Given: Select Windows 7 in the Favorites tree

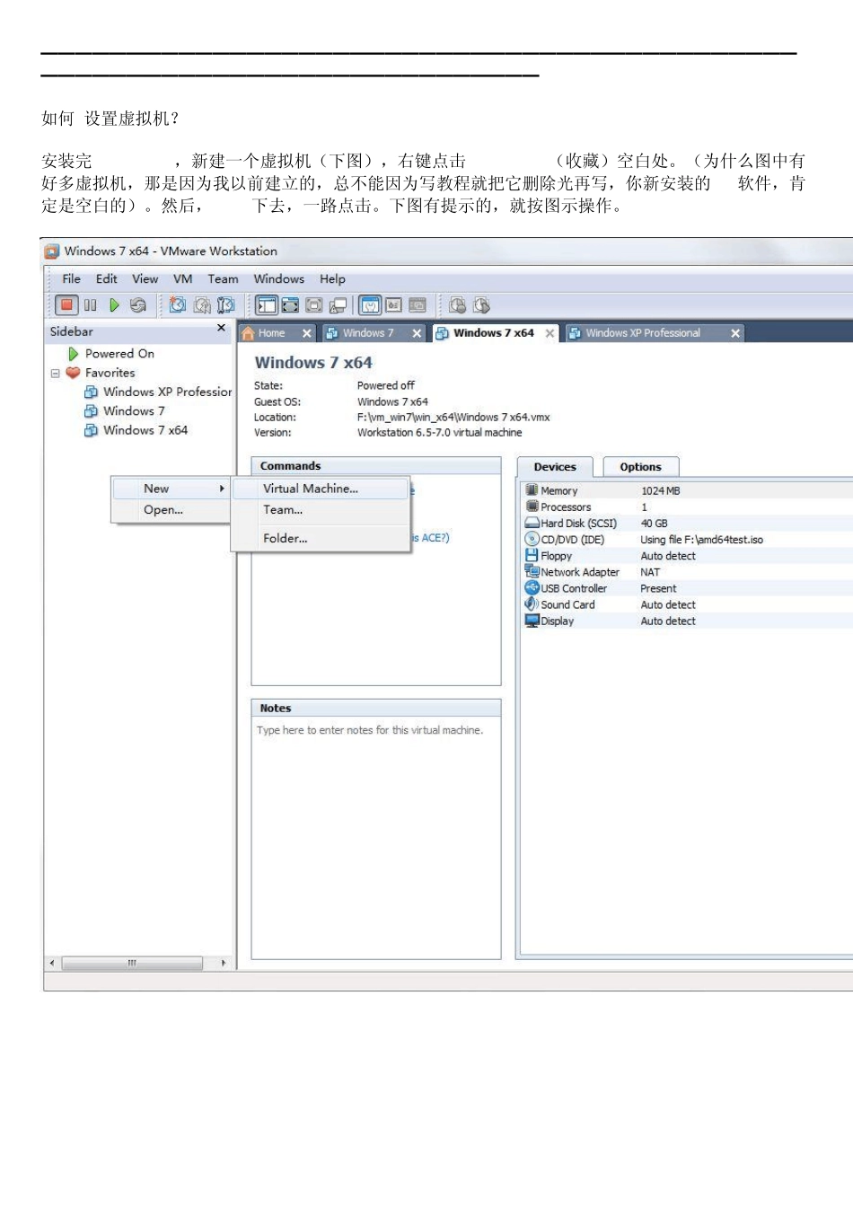Looking at the screenshot, I should [134, 411].
